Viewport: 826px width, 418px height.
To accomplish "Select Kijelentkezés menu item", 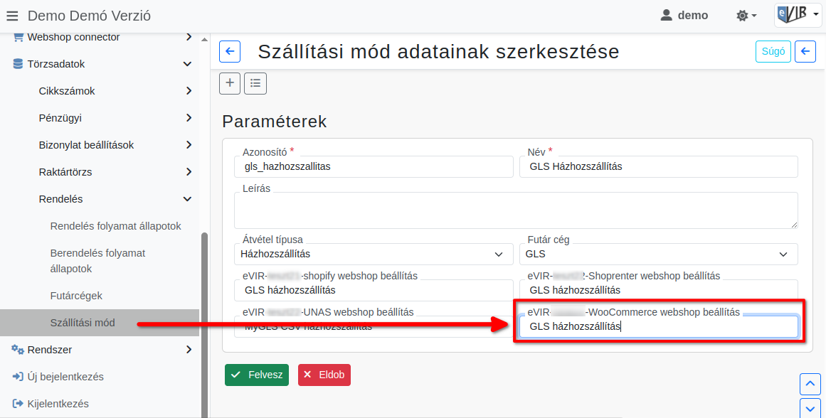I will pyautogui.click(x=58, y=404).
